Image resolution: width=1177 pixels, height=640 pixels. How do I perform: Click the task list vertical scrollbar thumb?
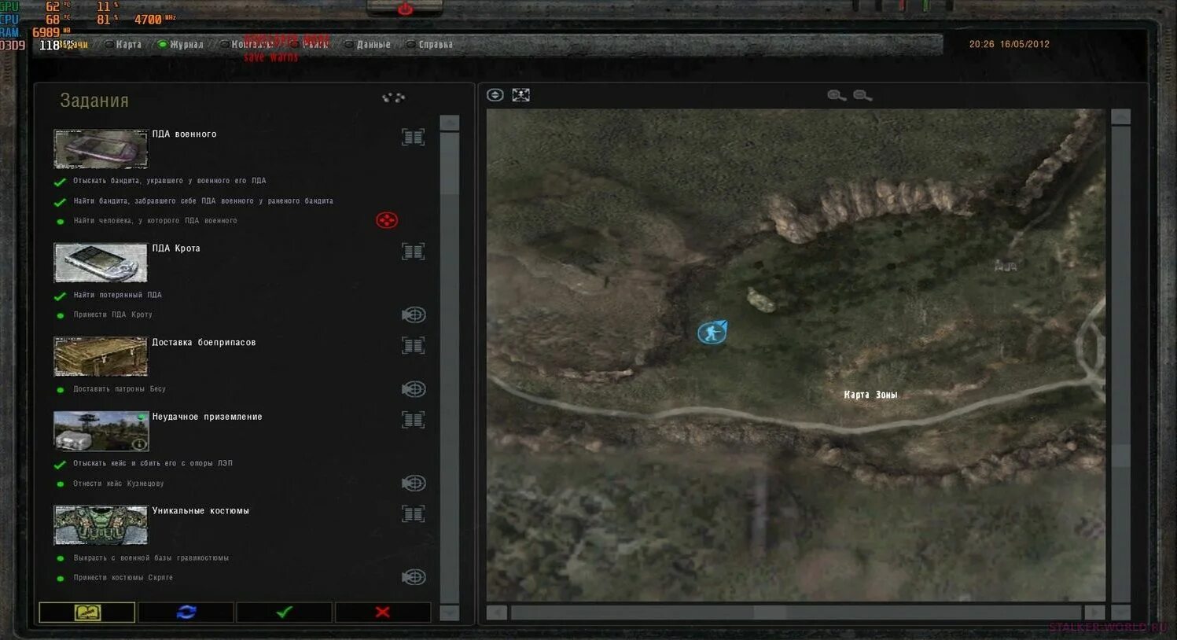click(450, 162)
